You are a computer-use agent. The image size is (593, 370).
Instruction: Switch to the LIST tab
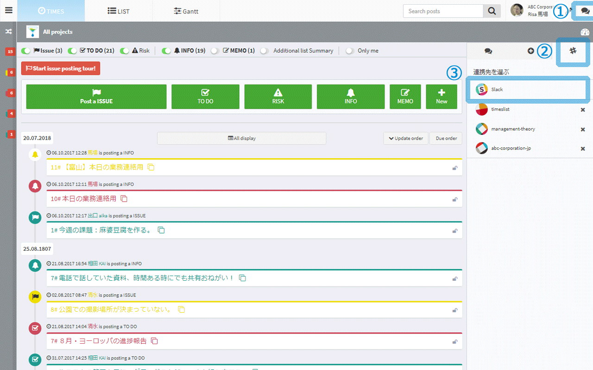118,11
